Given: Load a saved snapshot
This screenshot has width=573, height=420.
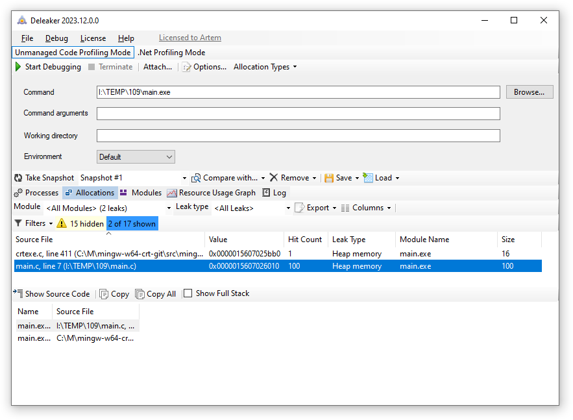Looking at the screenshot, I should click(x=380, y=177).
